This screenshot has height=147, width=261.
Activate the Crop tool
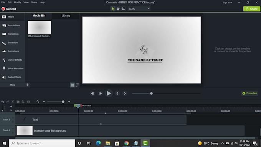click(123, 9)
